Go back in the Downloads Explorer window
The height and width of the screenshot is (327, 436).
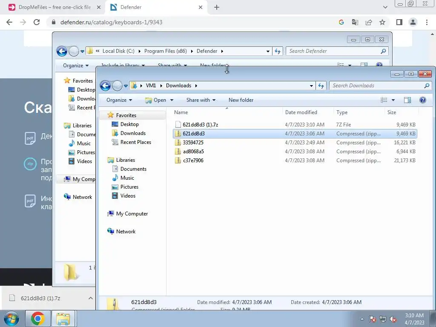pyautogui.click(x=105, y=86)
